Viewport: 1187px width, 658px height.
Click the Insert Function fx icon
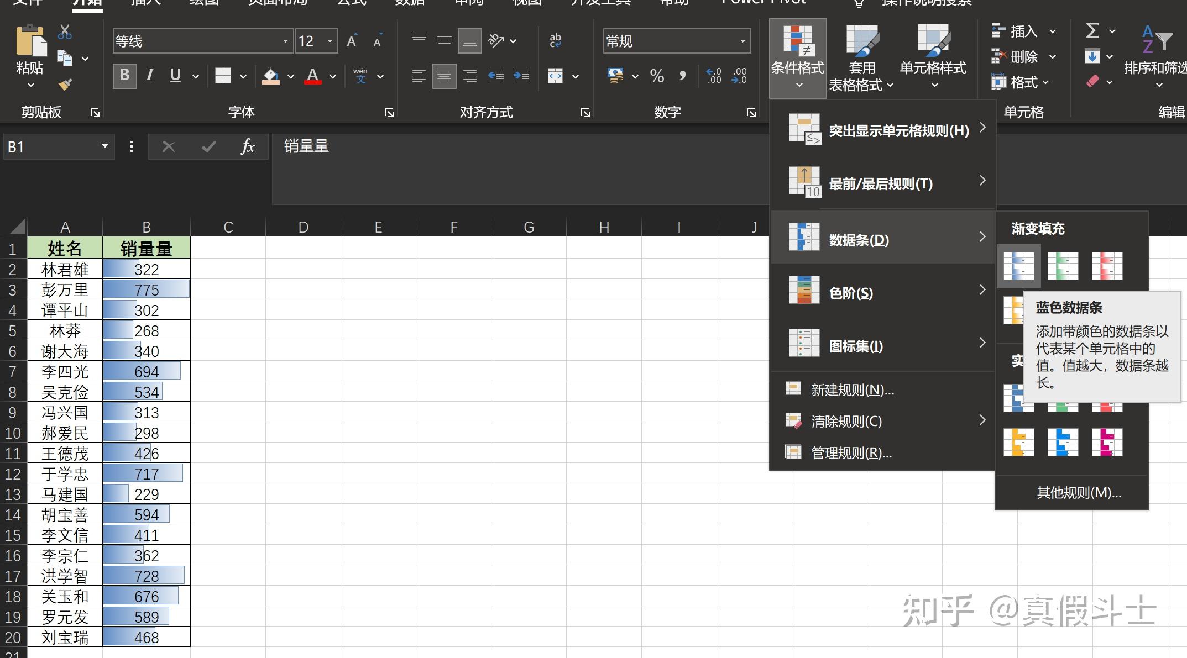click(x=248, y=146)
